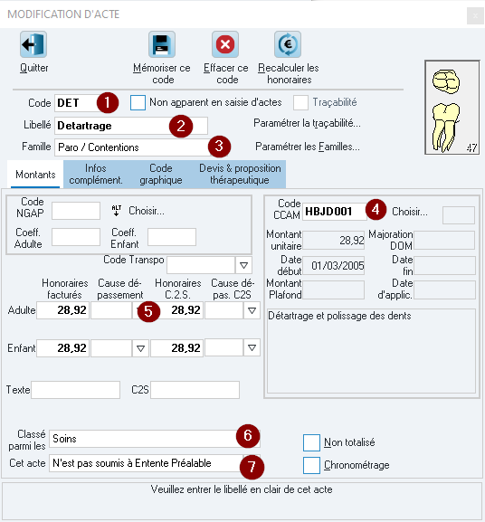Click the C2S input field
The width and height of the screenshot is (485, 522).
tap(195, 390)
